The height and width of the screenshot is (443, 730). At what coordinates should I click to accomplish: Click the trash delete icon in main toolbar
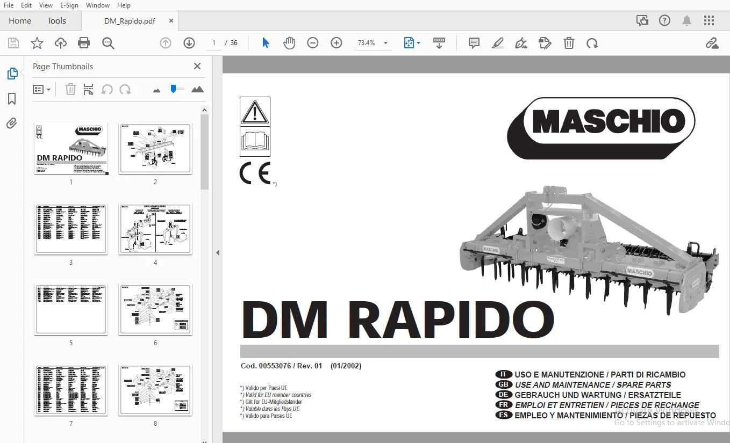(569, 43)
